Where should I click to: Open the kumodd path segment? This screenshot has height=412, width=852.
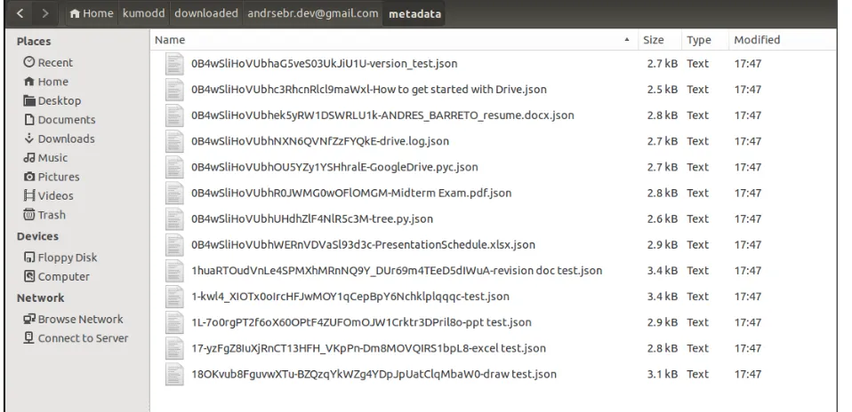click(x=143, y=13)
